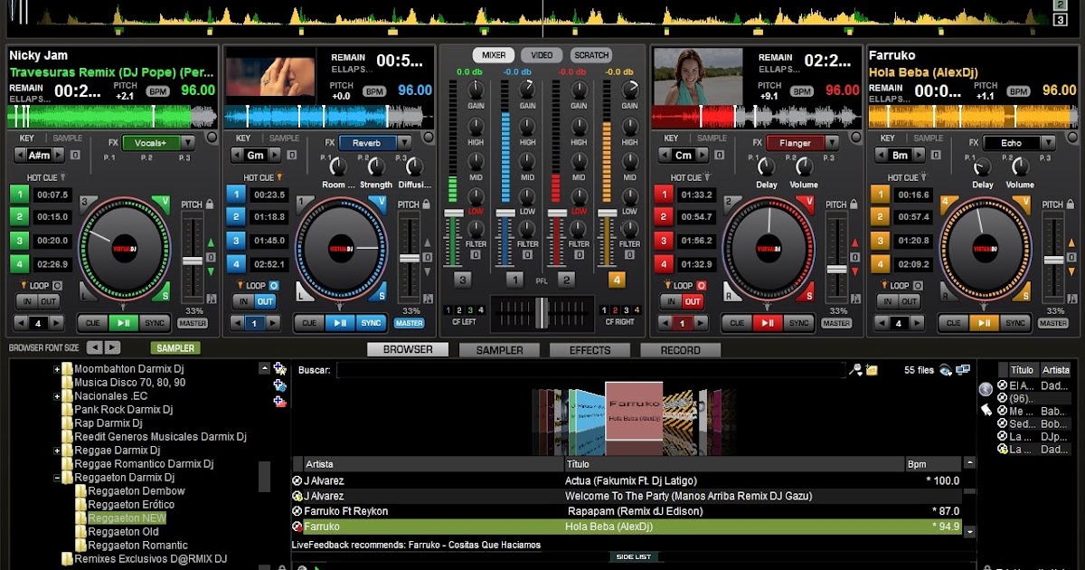Click the L corner button on green deck
Image resolution: width=1085 pixels, height=570 pixels.
(86, 294)
